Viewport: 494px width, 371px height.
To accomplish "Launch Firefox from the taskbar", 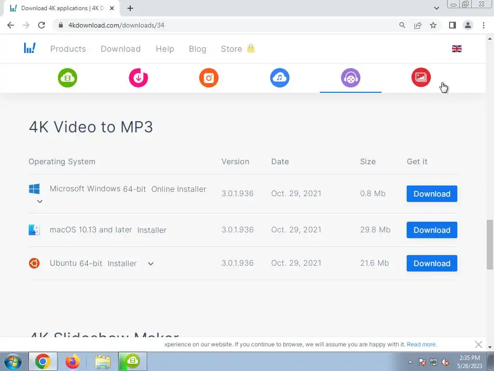I will click(73, 361).
